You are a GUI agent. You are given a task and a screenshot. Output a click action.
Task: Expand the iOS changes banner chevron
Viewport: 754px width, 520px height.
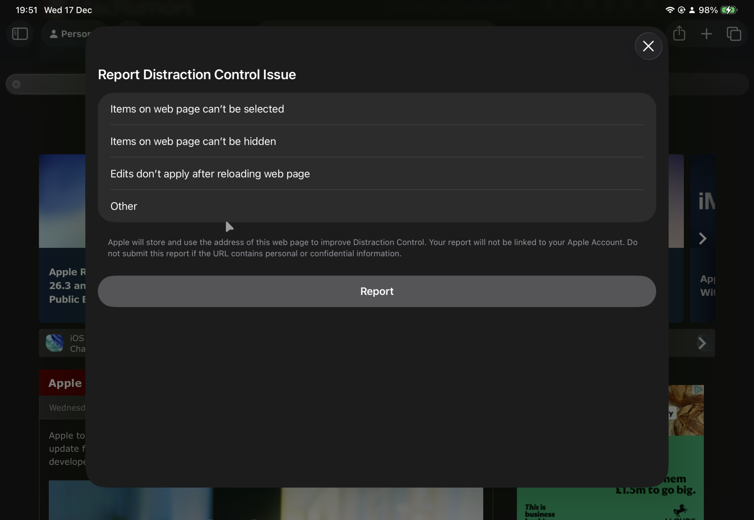pos(702,343)
